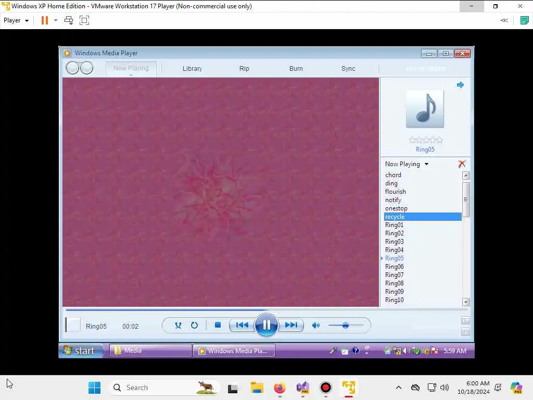Go forward with the round Forward button
Screen dimensions: 533x400
click(87, 68)
